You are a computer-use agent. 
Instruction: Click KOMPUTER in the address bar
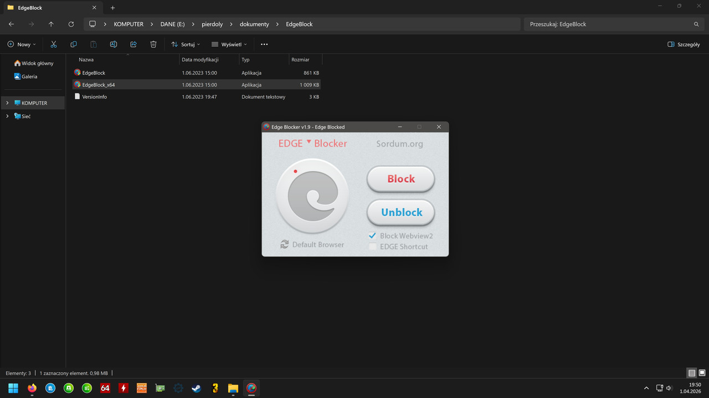tap(129, 24)
